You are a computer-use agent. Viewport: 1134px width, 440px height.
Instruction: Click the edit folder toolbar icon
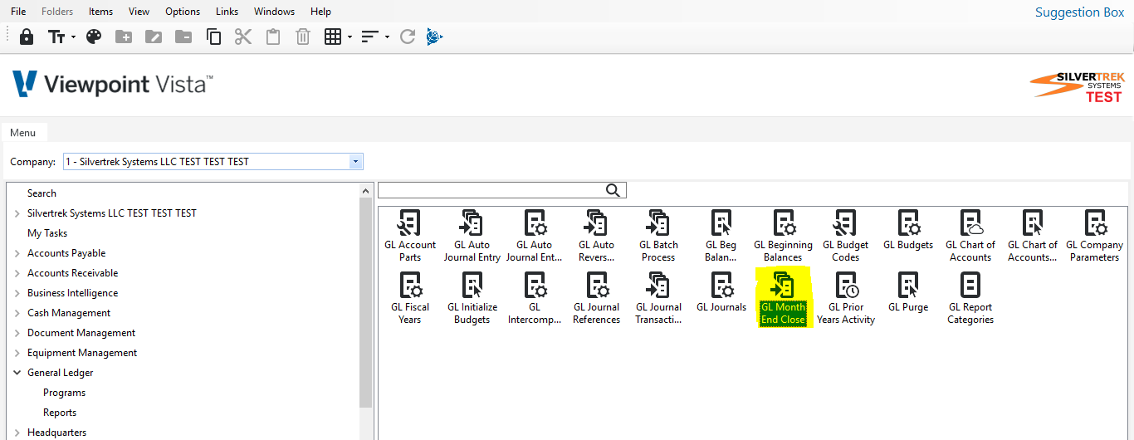(154, 37)
